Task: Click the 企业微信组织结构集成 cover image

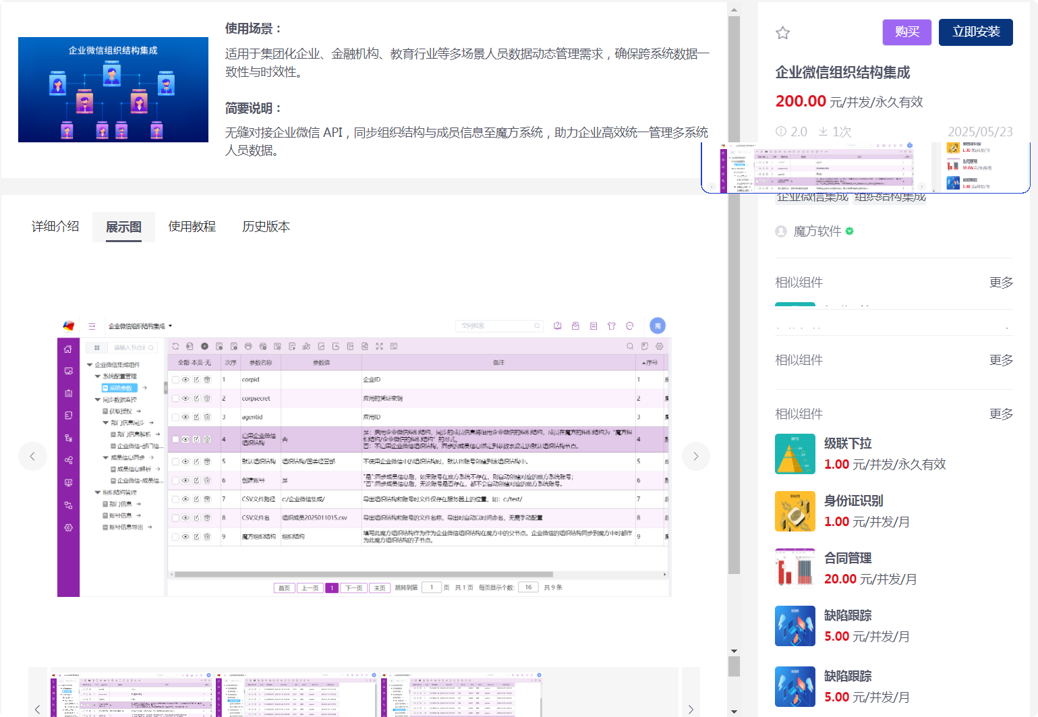Action: click(113, 90)
